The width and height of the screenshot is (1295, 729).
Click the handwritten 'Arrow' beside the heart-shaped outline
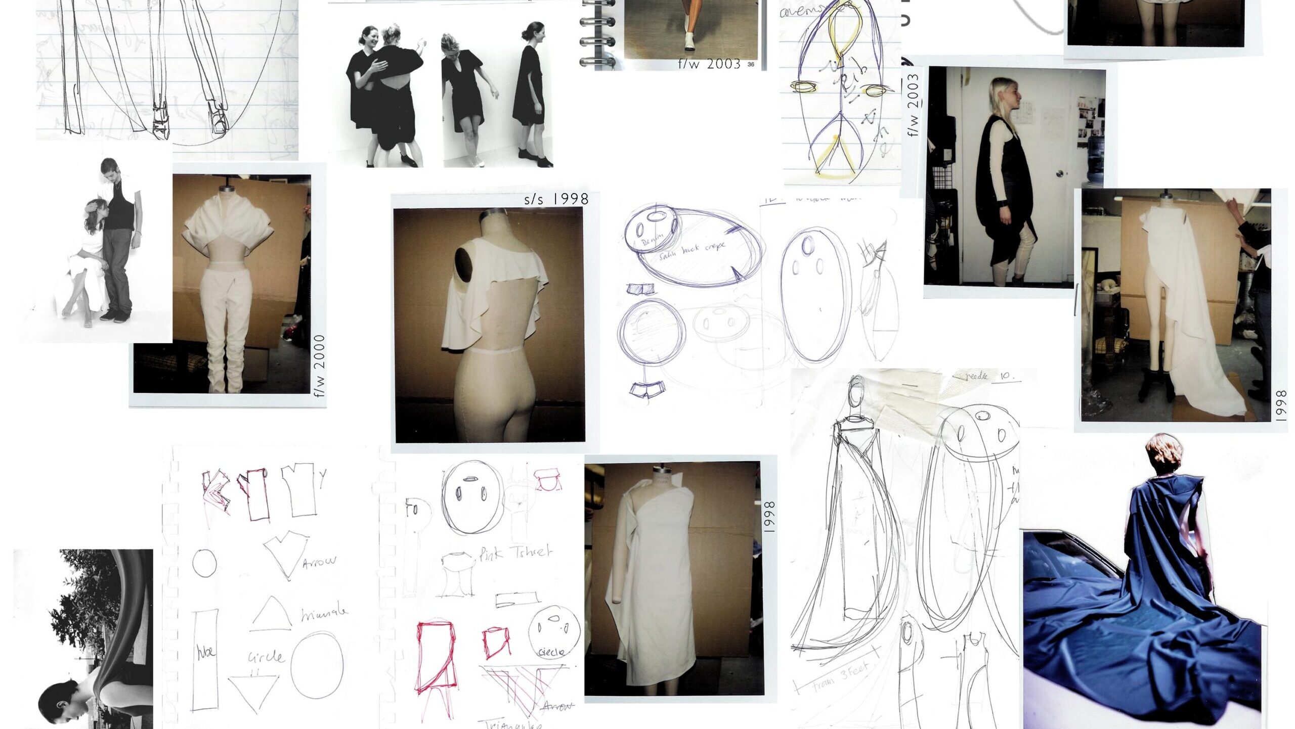pos(319,562)
